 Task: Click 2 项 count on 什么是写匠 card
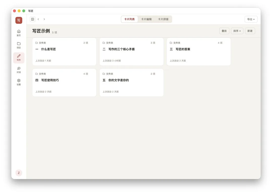tap(86, 43)
